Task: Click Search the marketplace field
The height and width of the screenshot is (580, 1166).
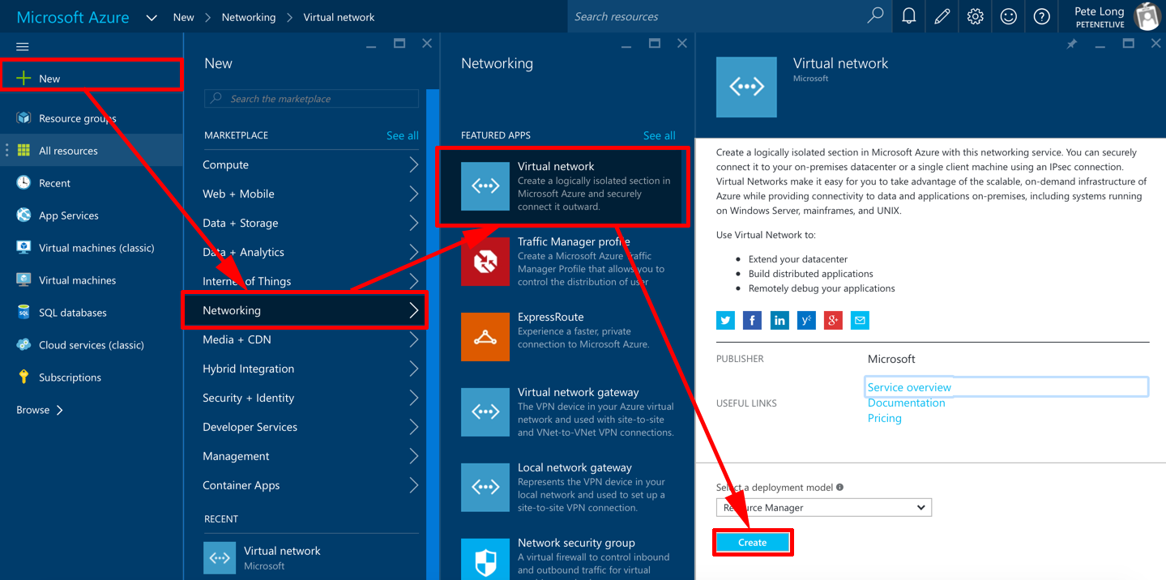Action: [311, 99]
